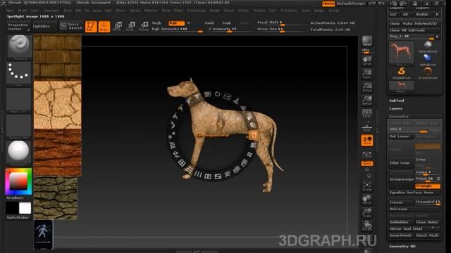Adjust the Rgb Intensity slider
The height and width of the screenshot is (253, 451).
pos(177,30)
